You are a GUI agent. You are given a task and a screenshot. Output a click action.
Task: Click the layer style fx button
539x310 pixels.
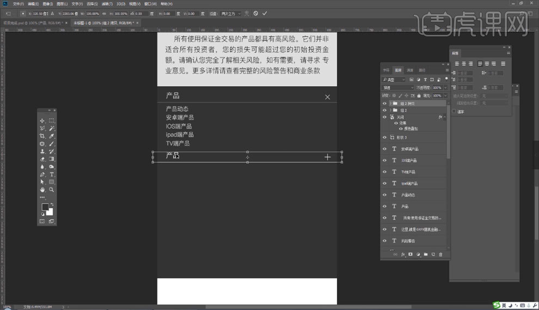point(403,255)
